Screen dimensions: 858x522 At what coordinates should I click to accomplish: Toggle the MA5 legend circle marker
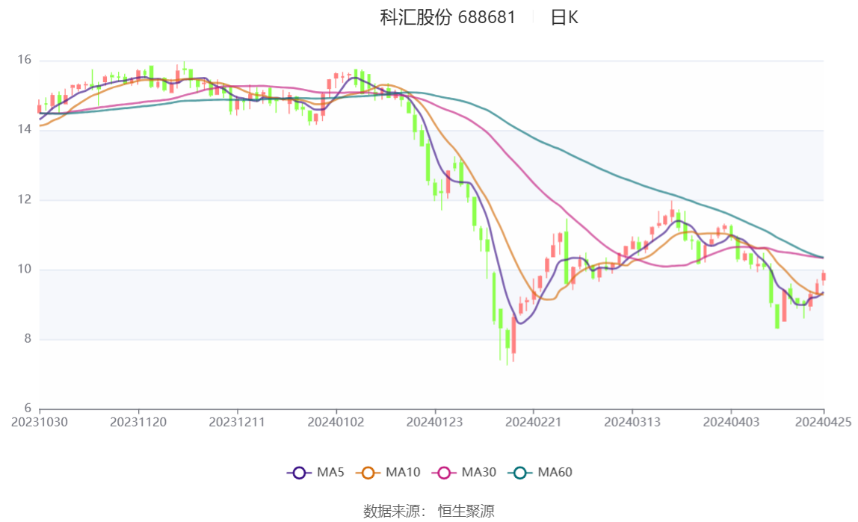[299, 473]
